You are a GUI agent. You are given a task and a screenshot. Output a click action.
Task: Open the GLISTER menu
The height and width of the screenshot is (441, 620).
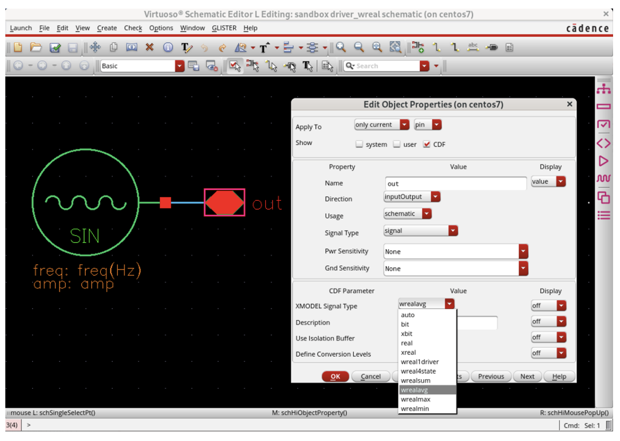click(x=224, y=28)
